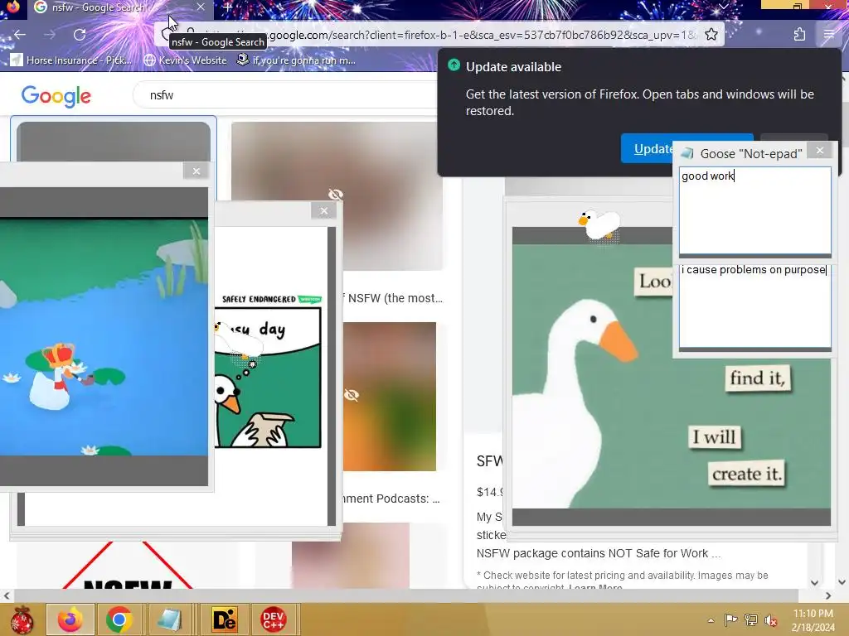Image resolution: width=849 pixels, height=636 pixels.
Task: Bookmark this page with the star icon
Action: point(711,35)
